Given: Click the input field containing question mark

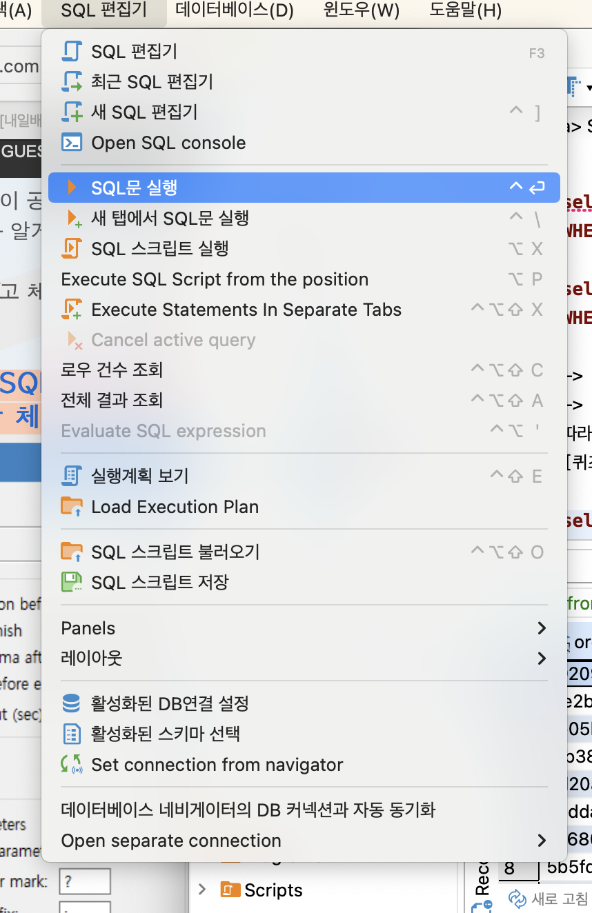Looking at the screenshot, I should (85, 881).
